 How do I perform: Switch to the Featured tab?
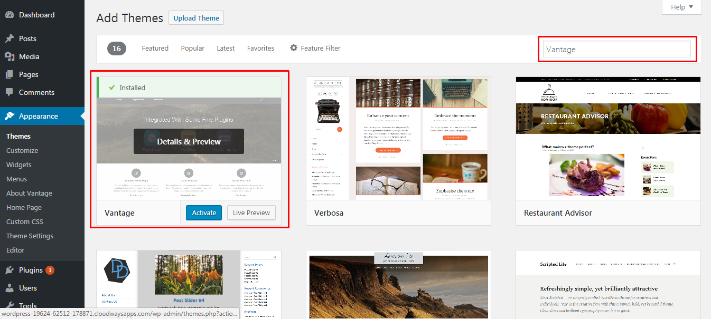click(x=155, y=48)
